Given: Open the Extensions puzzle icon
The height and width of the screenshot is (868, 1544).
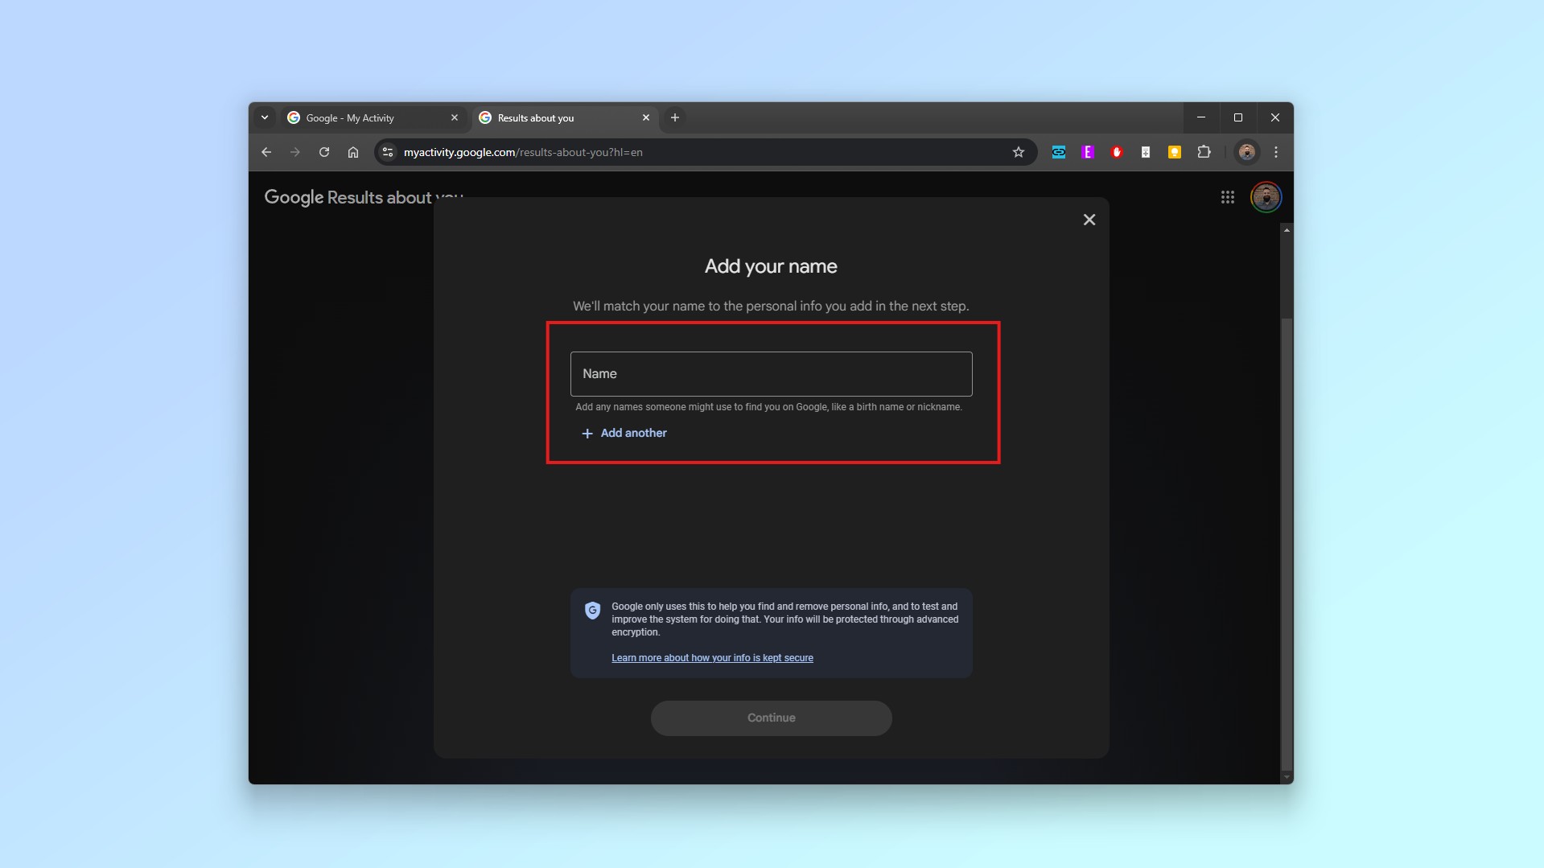Looking at the screenshot, I should pyautogui.click(x=1204, y=152).
